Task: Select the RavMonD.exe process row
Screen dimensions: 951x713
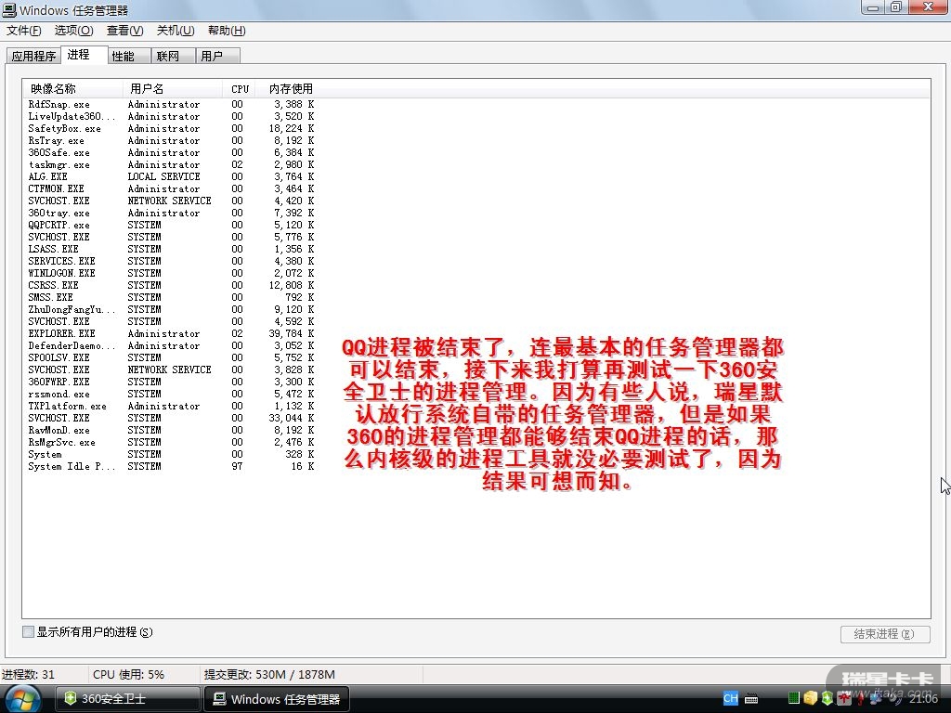Action: (x=171, y=430)
